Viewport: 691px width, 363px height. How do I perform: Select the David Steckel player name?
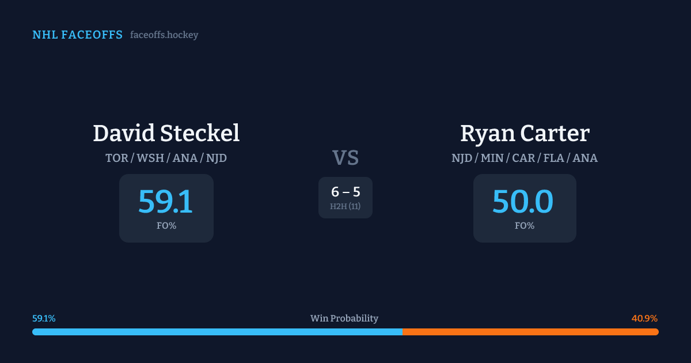[x=166, y=133]
